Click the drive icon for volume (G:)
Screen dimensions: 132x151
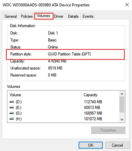(x=12, y=113)
